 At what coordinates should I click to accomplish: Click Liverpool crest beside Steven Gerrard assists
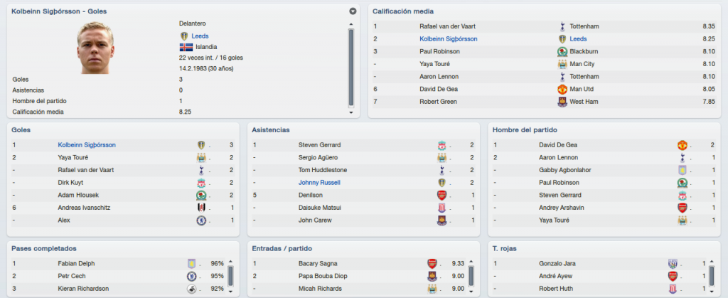point(441,145)
